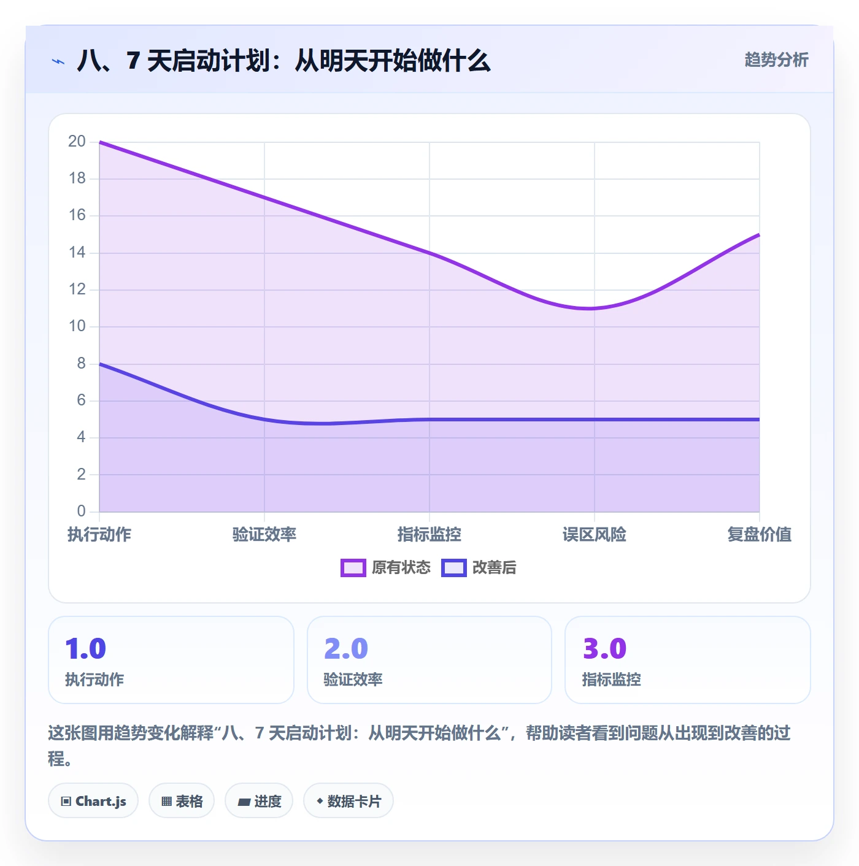Select the Chart.js tag chip
The image size is (859, 866).
(x=93, y=801)
